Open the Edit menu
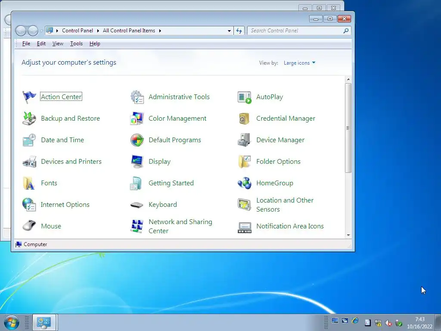 click(x=41, y=44)
